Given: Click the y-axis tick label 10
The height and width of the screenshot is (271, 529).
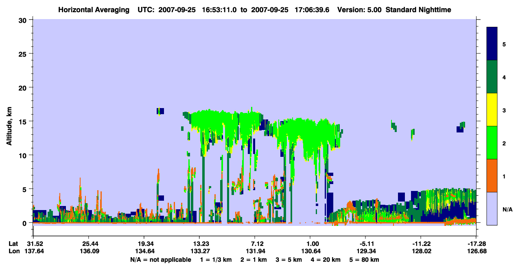Looking at the screenshot, I should (x=23, y=155).
